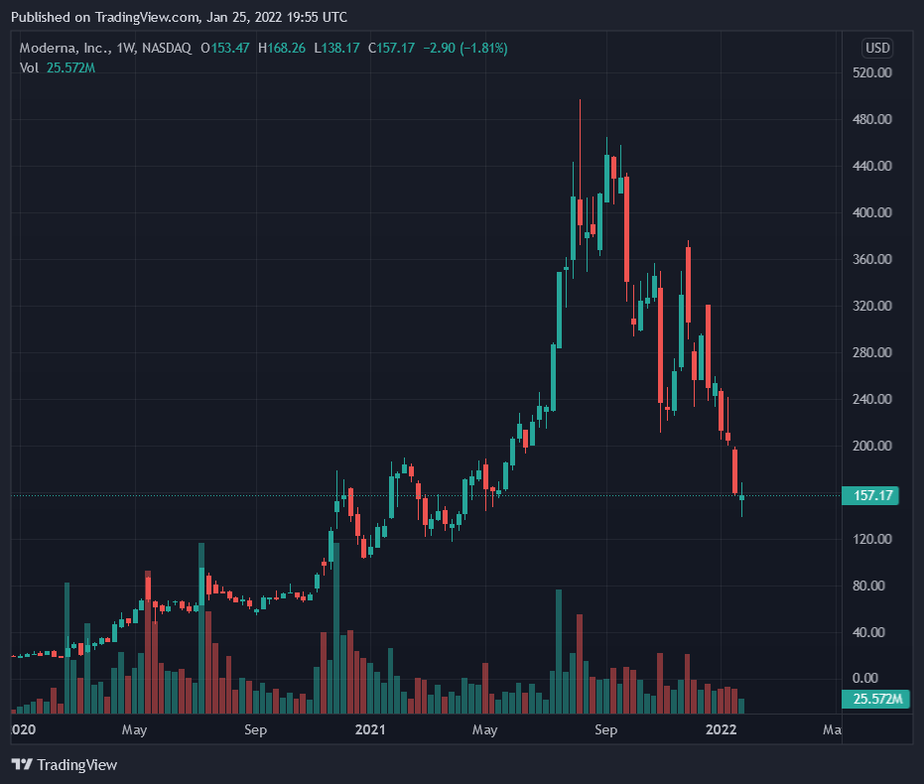Click the 2021 label on the time axis
Viewport: 924px width, 784px height.
point(369,730)
